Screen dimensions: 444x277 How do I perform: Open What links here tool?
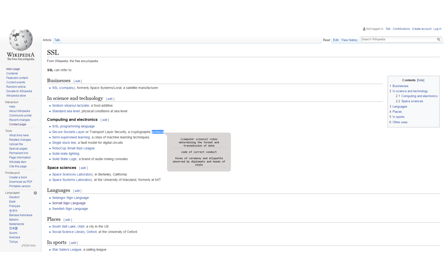point(19,135)
